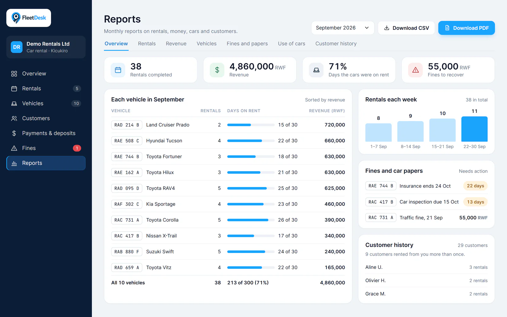Click the calendar icon on Rentals completed card
Image resolution: width=507 pixels, height=317 pixels.
point(118,70)
